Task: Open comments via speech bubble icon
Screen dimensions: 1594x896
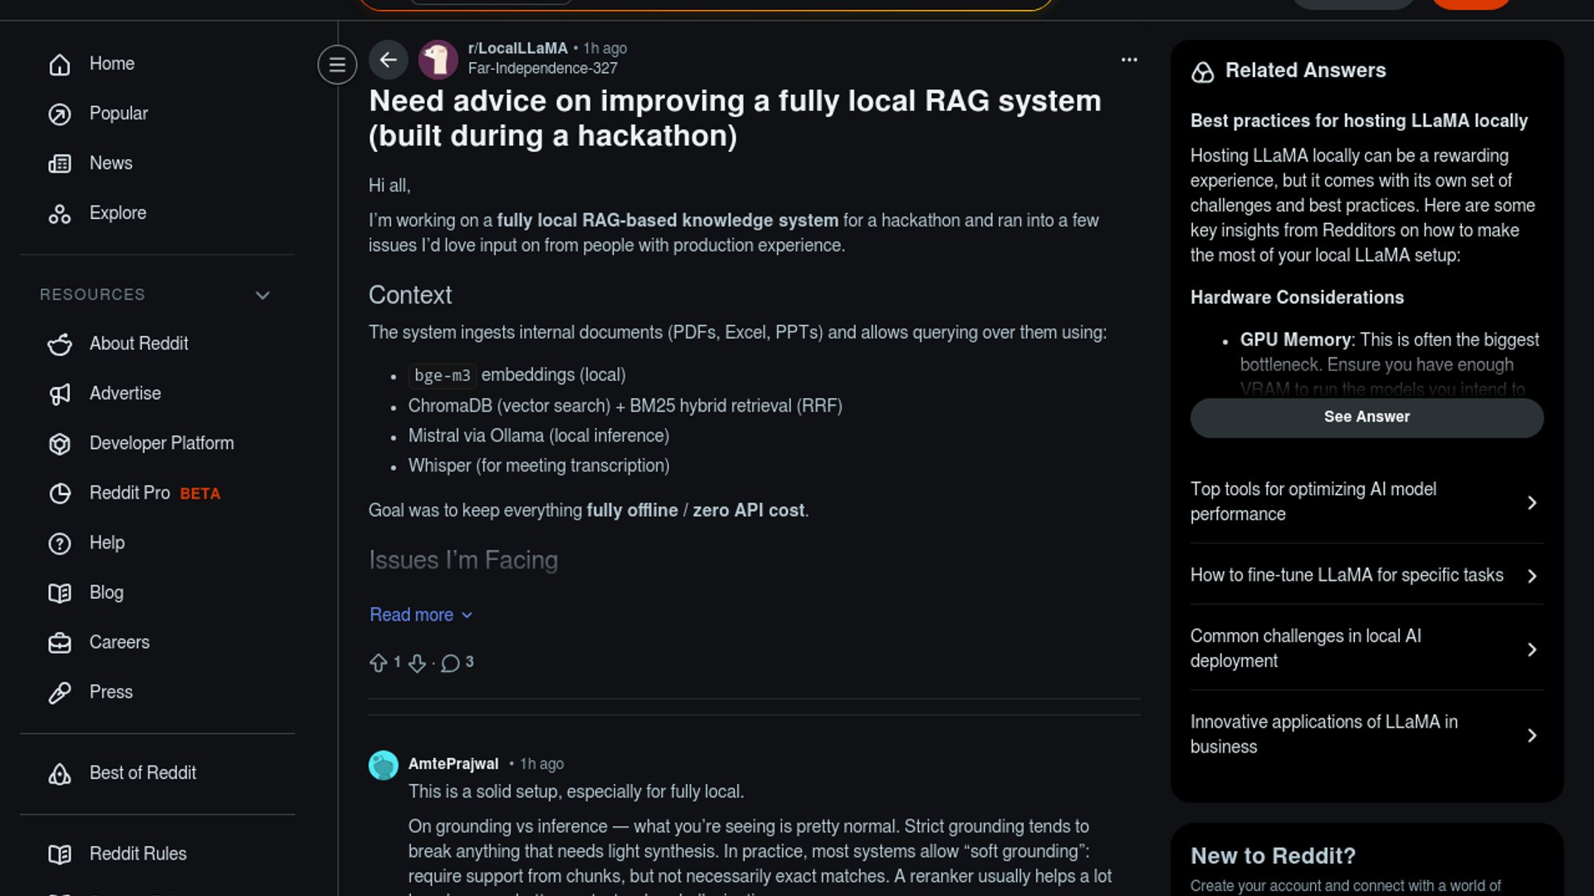Action: [x=450, y=663]
